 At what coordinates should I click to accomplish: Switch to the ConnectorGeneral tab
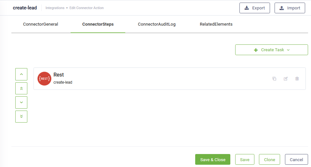click(x=41, y=24)
